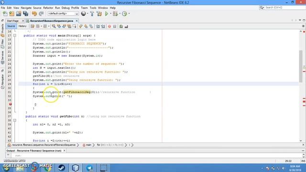The width and height of the screenshot is (306, 172).
Task: Click the New File toolbar icon
Action: pyautogui.click(x=5, y=14)
